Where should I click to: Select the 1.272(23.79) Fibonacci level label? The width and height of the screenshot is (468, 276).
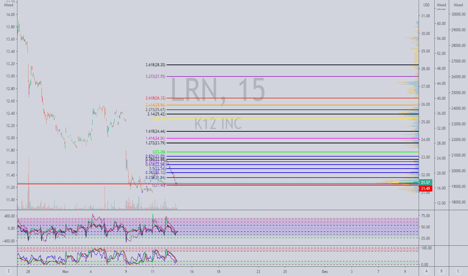pos(155,143)
